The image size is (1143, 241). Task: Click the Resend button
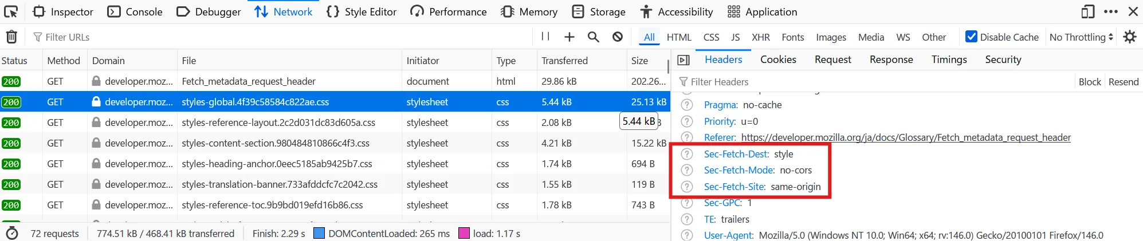[1123, 82]
